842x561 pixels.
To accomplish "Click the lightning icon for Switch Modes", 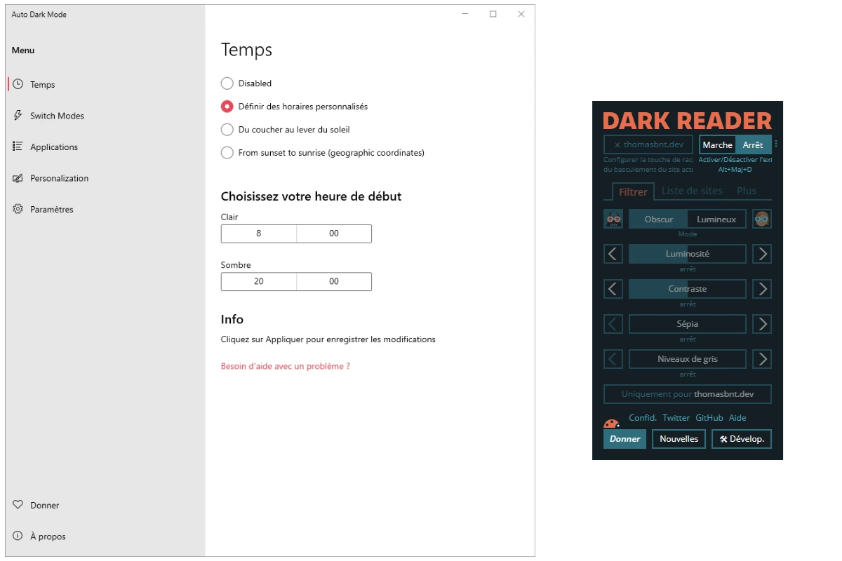I will tap(18, 116).
